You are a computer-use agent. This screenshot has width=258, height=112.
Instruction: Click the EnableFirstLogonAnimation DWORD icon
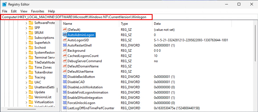[x=65, y=92]
